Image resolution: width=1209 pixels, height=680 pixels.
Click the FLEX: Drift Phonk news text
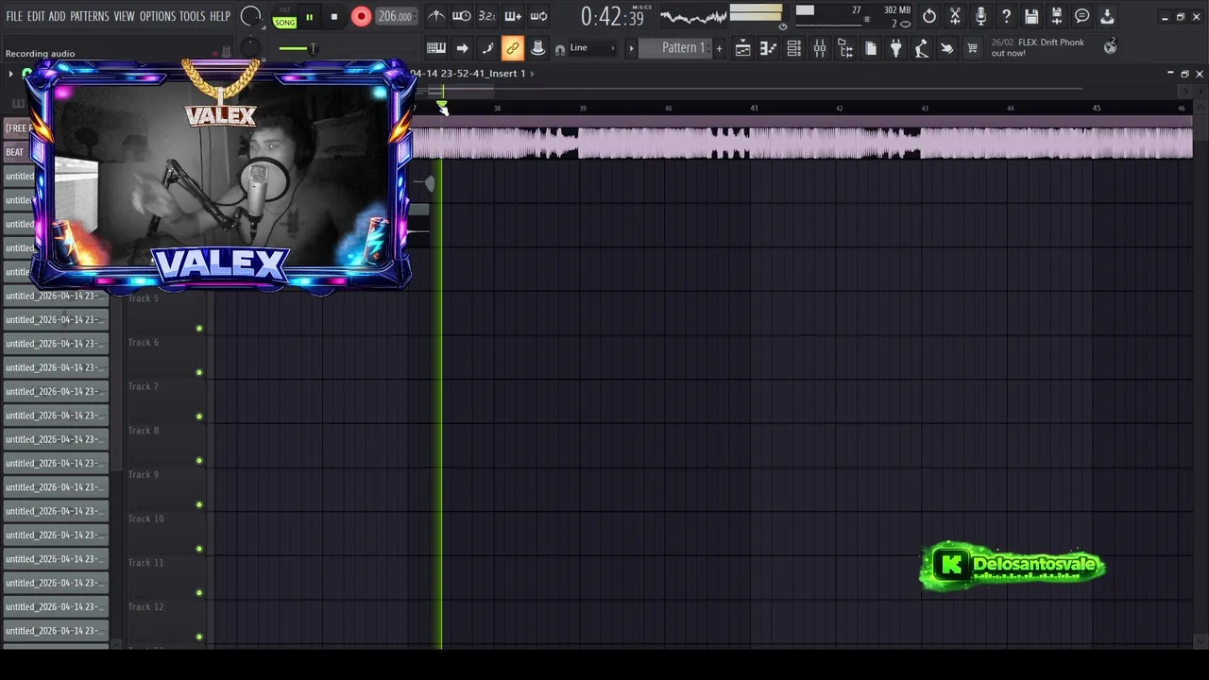tap(1038, 48)
